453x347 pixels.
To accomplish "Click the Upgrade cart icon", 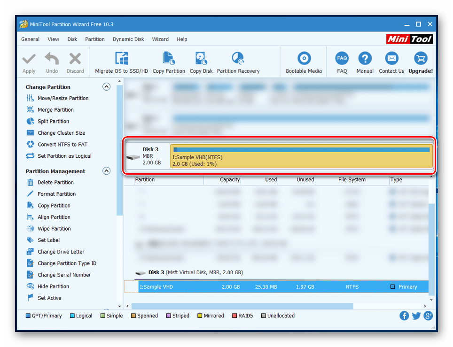I will point(421,58).
